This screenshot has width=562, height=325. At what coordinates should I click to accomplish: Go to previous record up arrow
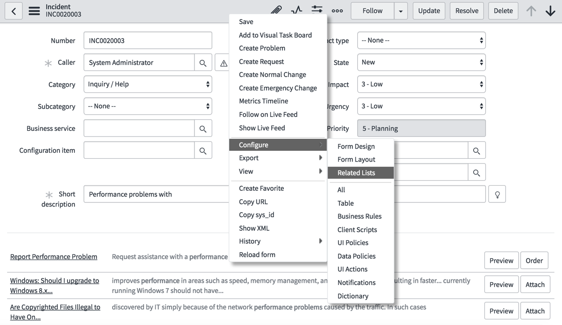click(531, 11)
